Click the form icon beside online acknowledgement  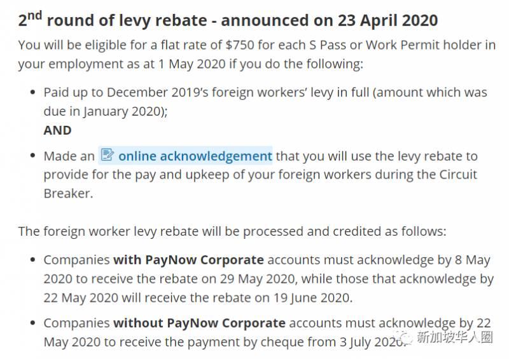click(x=108, y=155)
